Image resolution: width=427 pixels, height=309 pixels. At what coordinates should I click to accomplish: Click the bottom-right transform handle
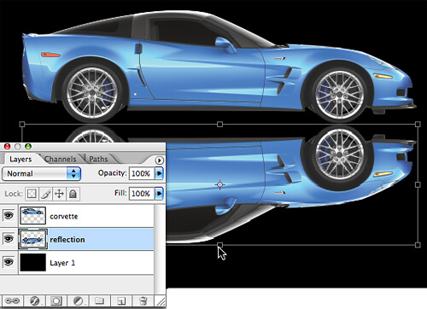point(418,245)
